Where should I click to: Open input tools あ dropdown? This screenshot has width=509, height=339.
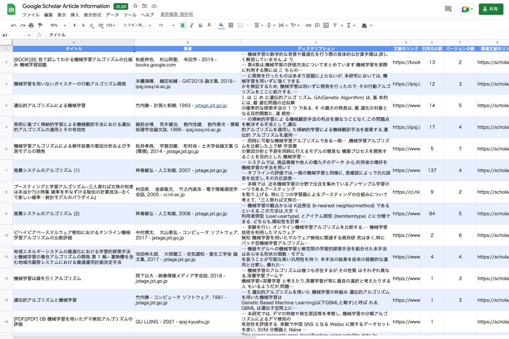coord(367,25)
